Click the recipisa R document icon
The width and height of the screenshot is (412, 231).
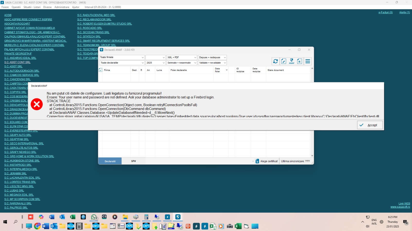click(x=299, y=61)
